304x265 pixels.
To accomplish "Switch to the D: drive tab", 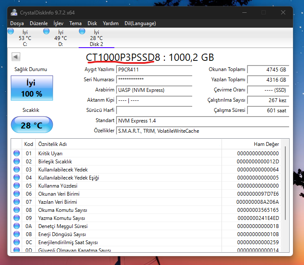I will (61, 38).
